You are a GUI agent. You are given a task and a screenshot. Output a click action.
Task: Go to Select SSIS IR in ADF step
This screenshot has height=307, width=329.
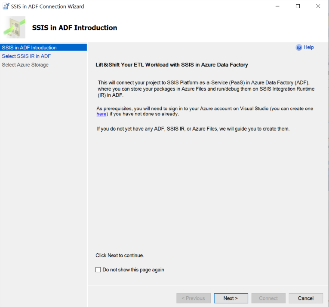coord(26,56)
